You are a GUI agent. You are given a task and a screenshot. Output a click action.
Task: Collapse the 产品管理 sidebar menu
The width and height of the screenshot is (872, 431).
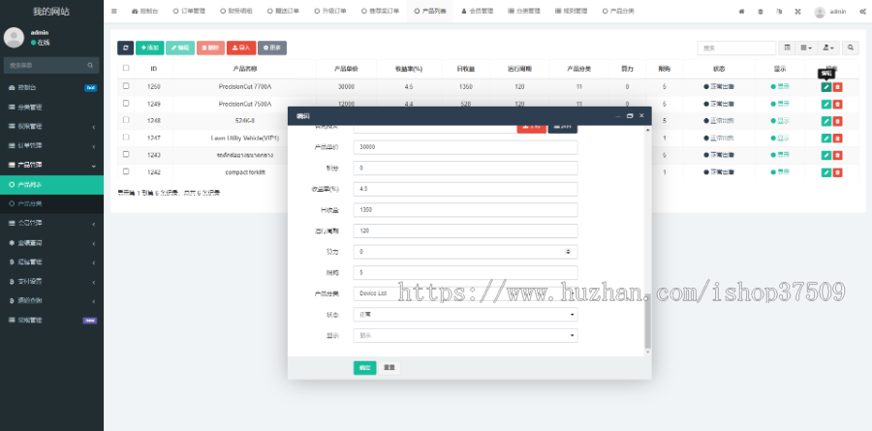[51, 166]
